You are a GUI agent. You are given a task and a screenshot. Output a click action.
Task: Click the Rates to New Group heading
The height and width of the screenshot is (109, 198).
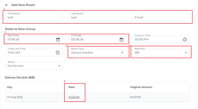click(x=20, y=29)
